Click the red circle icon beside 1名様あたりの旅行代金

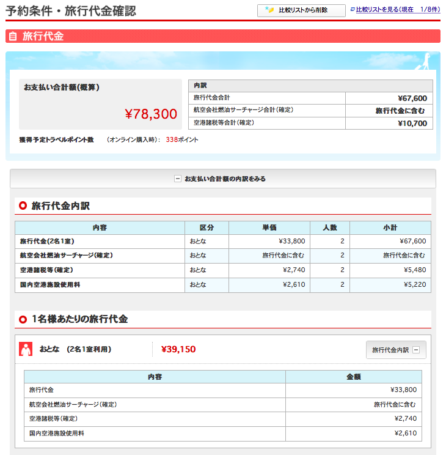(x=23, y=319)
